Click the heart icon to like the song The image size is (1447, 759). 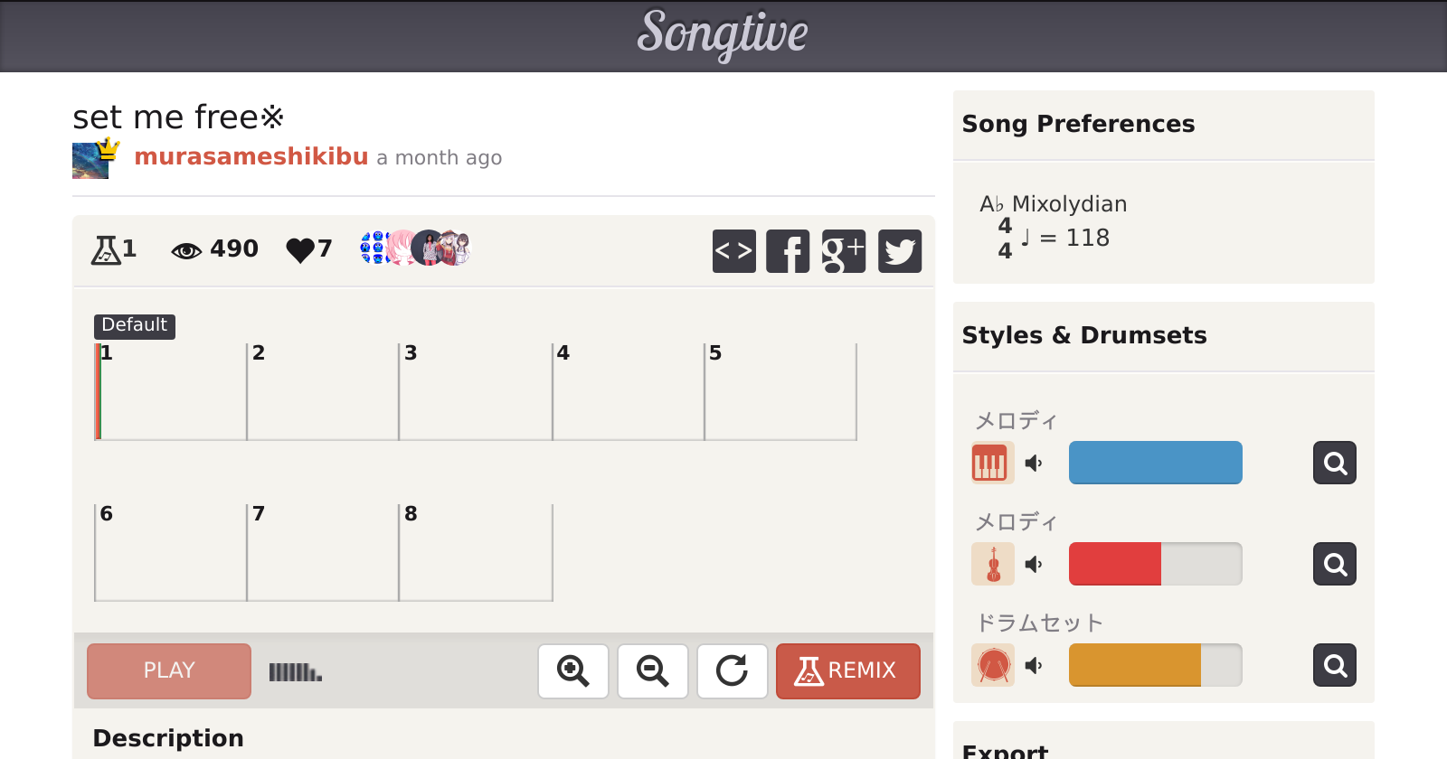[299, 249]
